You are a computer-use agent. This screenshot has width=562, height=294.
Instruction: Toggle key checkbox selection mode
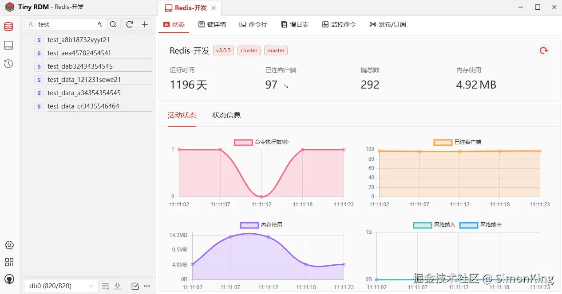point(135,286)
